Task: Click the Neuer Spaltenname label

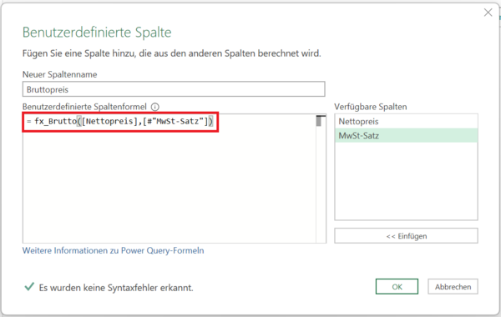Action: (x=60, y=74)
